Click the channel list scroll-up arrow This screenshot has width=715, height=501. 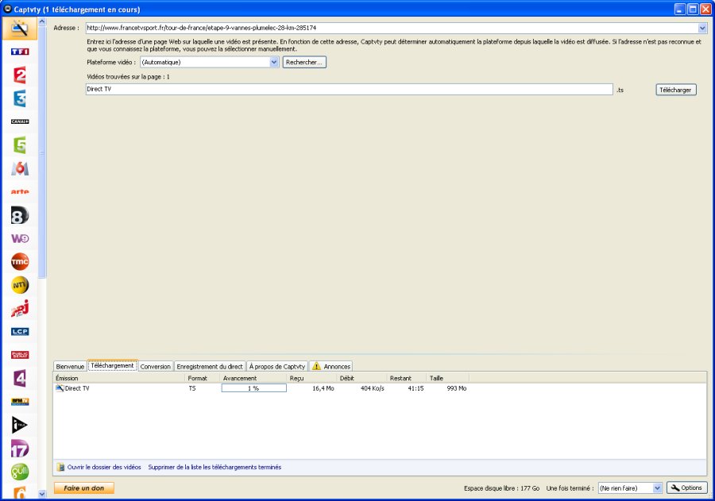click(x=42, y=21)
